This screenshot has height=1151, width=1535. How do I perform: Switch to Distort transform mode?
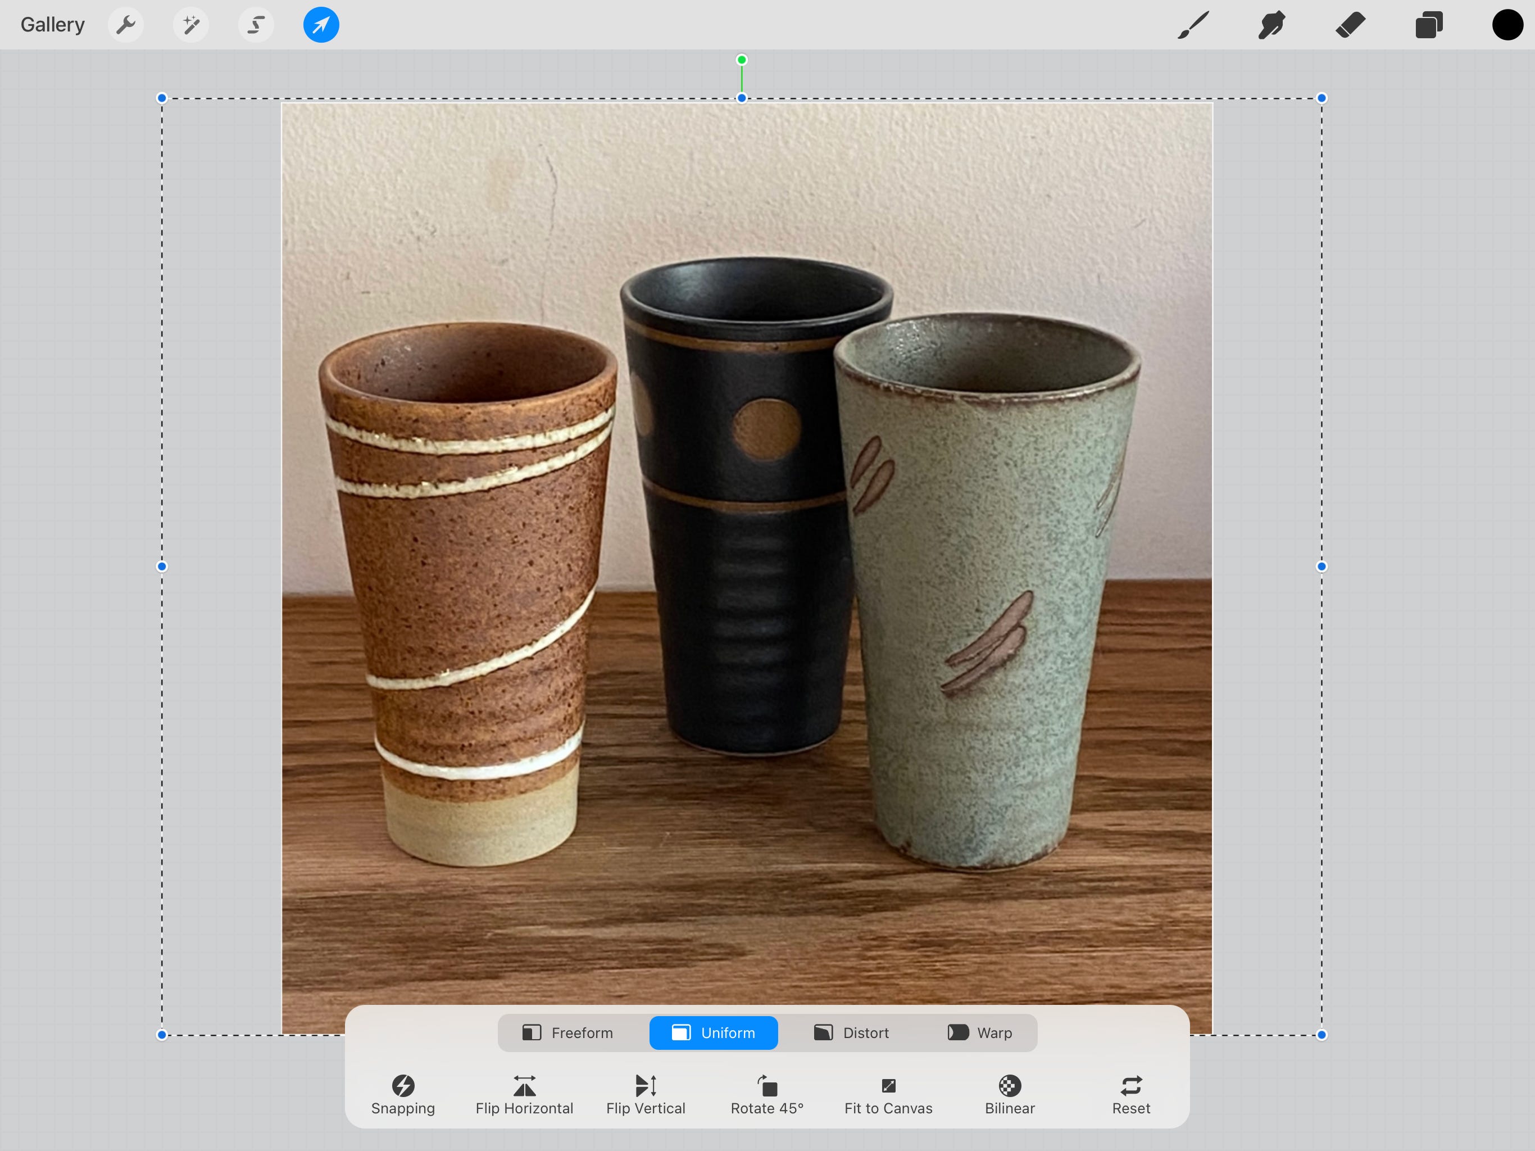851,1033
